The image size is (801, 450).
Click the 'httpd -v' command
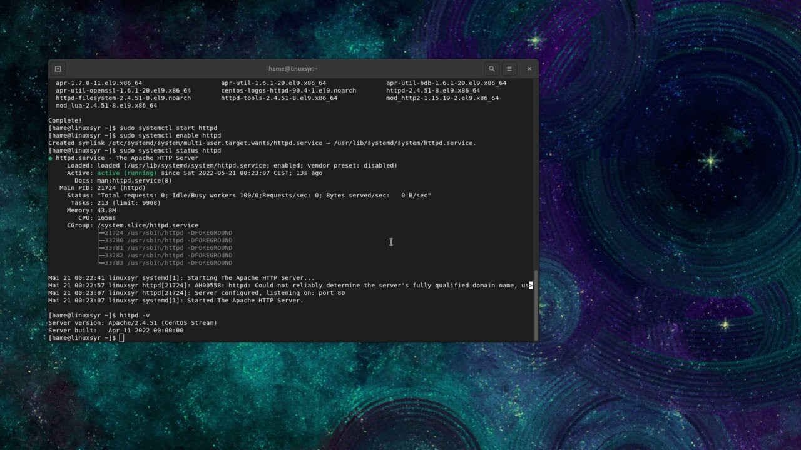coord(135,316)
